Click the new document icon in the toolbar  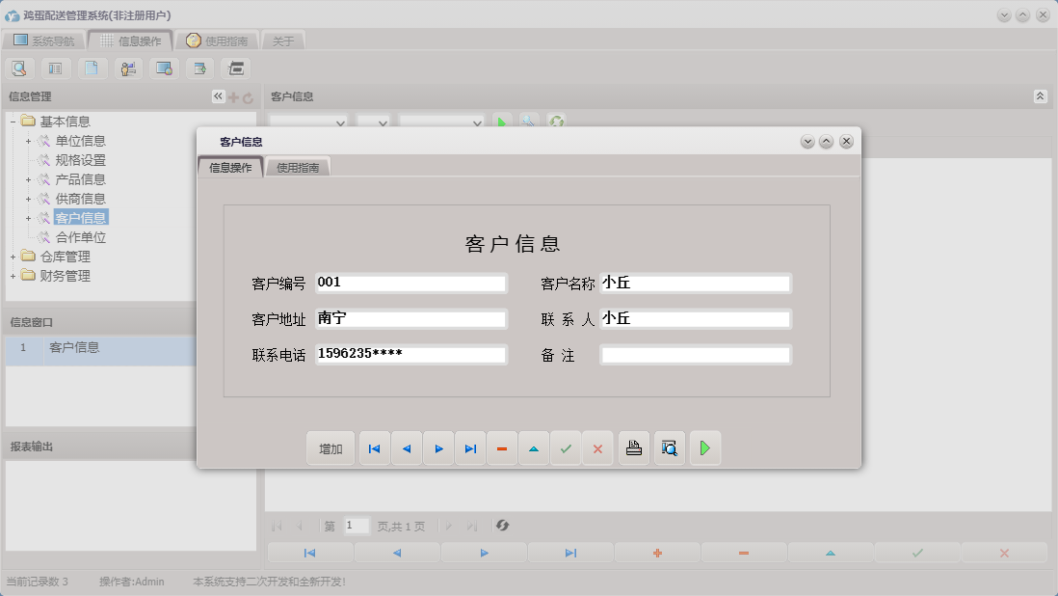[92, 68]
